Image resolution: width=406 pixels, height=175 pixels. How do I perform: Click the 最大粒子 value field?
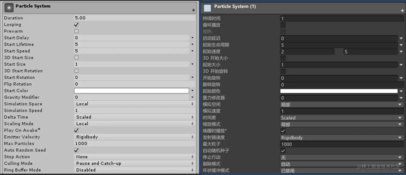pos(342,144)
